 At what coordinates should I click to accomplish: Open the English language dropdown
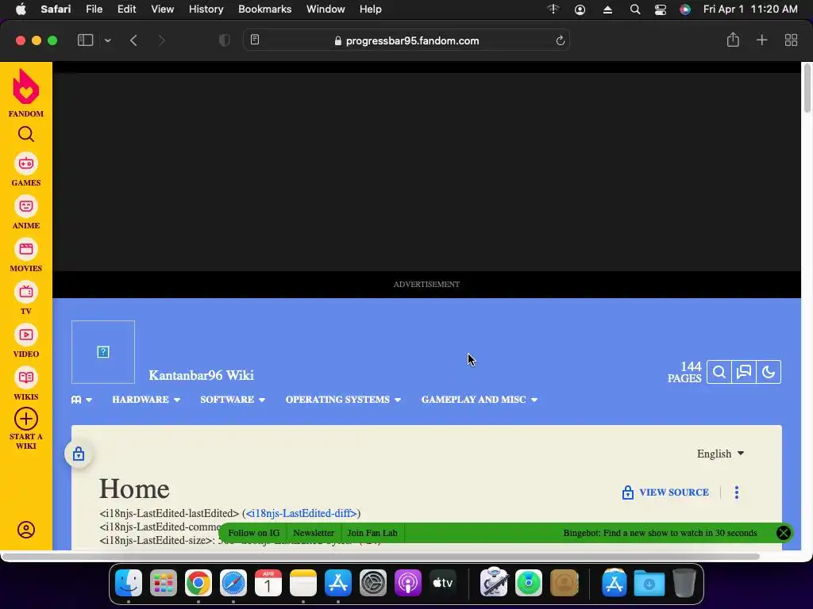coord(721,454)
